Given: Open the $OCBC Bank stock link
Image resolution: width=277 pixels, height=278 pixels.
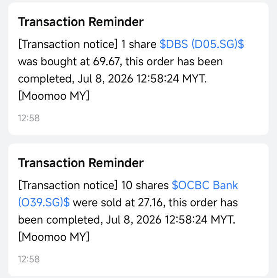Looking at the screenshot, I should 205,185.
